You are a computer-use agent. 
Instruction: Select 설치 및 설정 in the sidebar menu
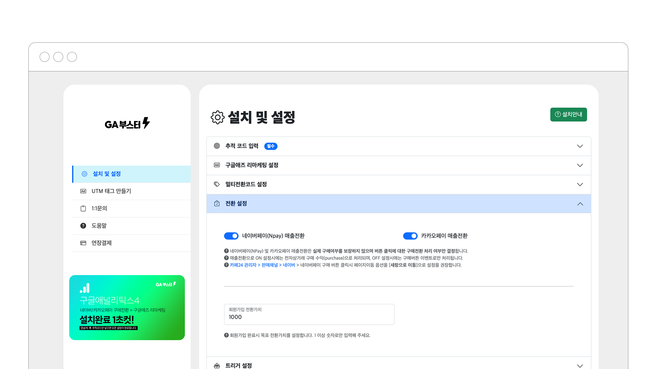tap(107, 174)
